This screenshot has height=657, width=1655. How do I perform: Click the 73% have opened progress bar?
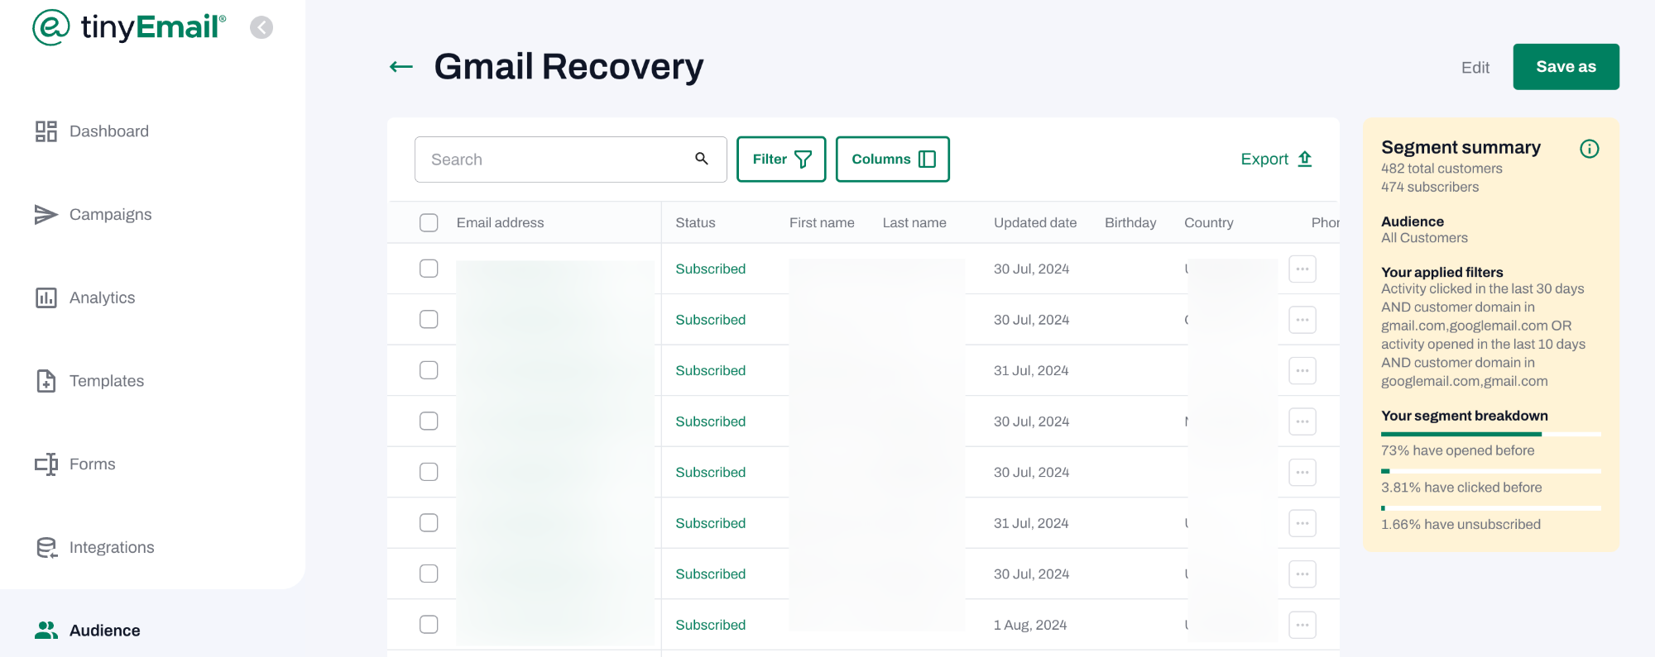(1491, 434)
